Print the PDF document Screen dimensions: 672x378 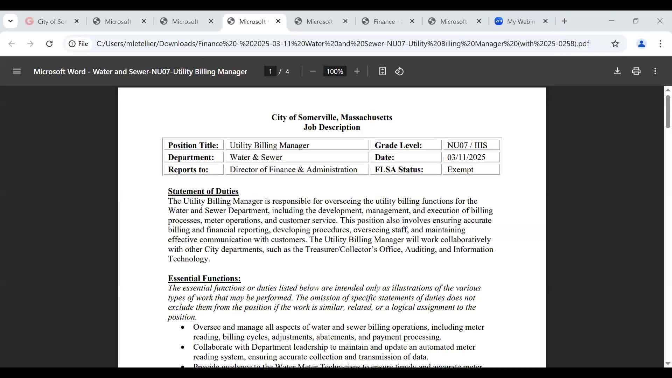point(636,71)
